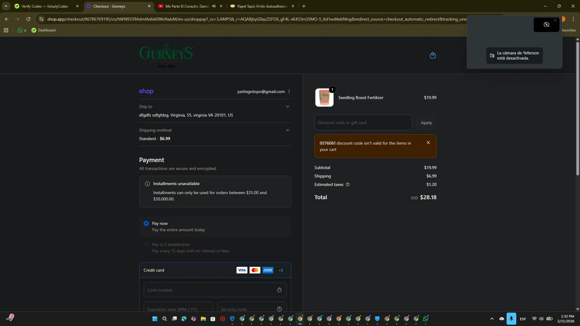580x326 pixels.
Task: Click the Seedling Boost Fertilizer thumbnail
Action: [x=324, y=97]
